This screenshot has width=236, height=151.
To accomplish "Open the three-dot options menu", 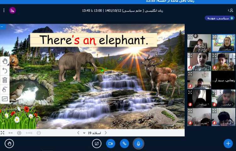I will [4, 10].
